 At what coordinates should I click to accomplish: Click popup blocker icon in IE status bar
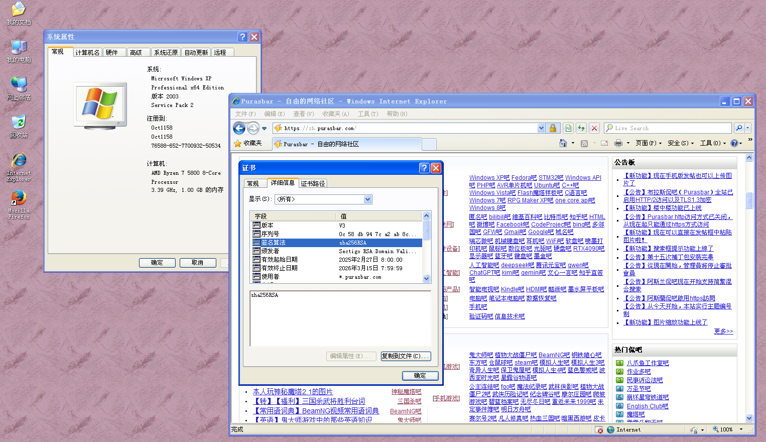[x=599, y=429]
